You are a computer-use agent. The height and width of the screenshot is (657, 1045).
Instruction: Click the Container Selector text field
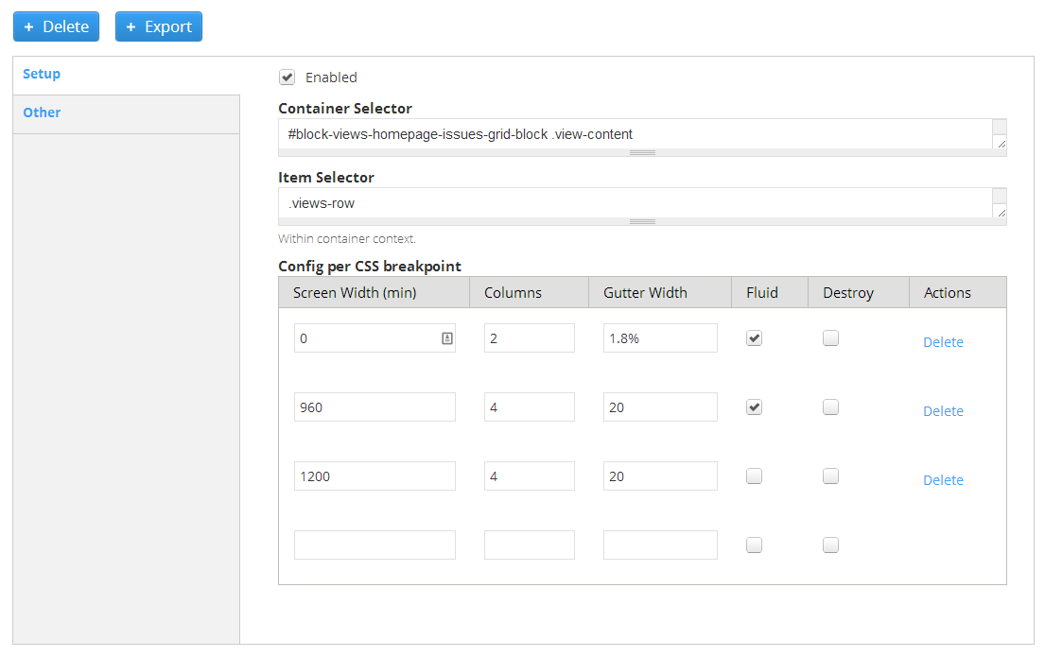tap(634, 134)
